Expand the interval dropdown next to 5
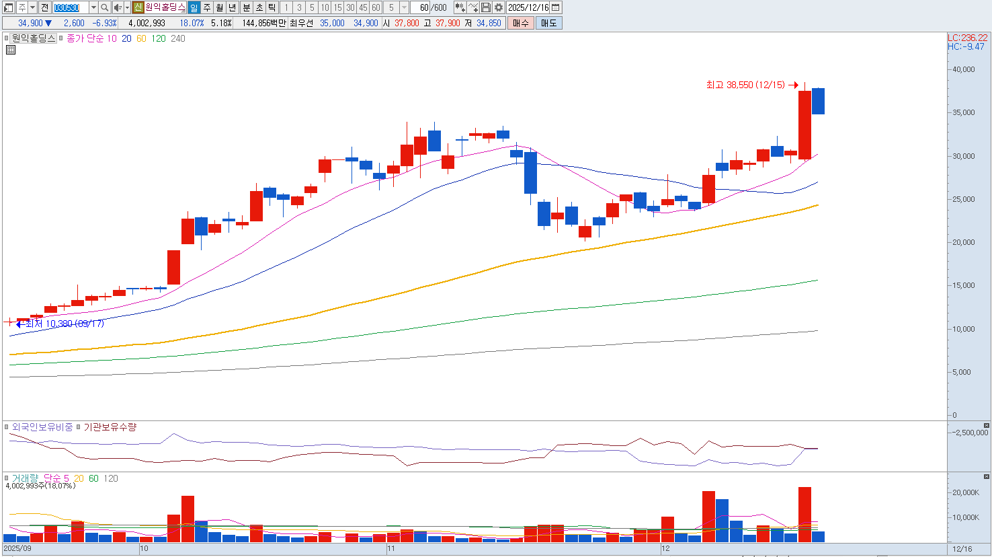This screenshot has height=557, width=992. click(x=404, y=7)
